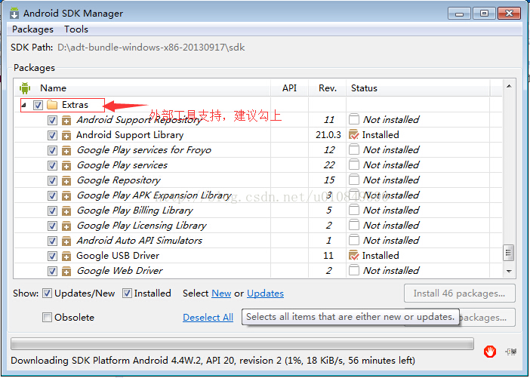Uncheck the Google Repository checkbox
Image resolution: width=530 pixels, height=378 pixels.
pyautogui.click(x=52, y=181)
